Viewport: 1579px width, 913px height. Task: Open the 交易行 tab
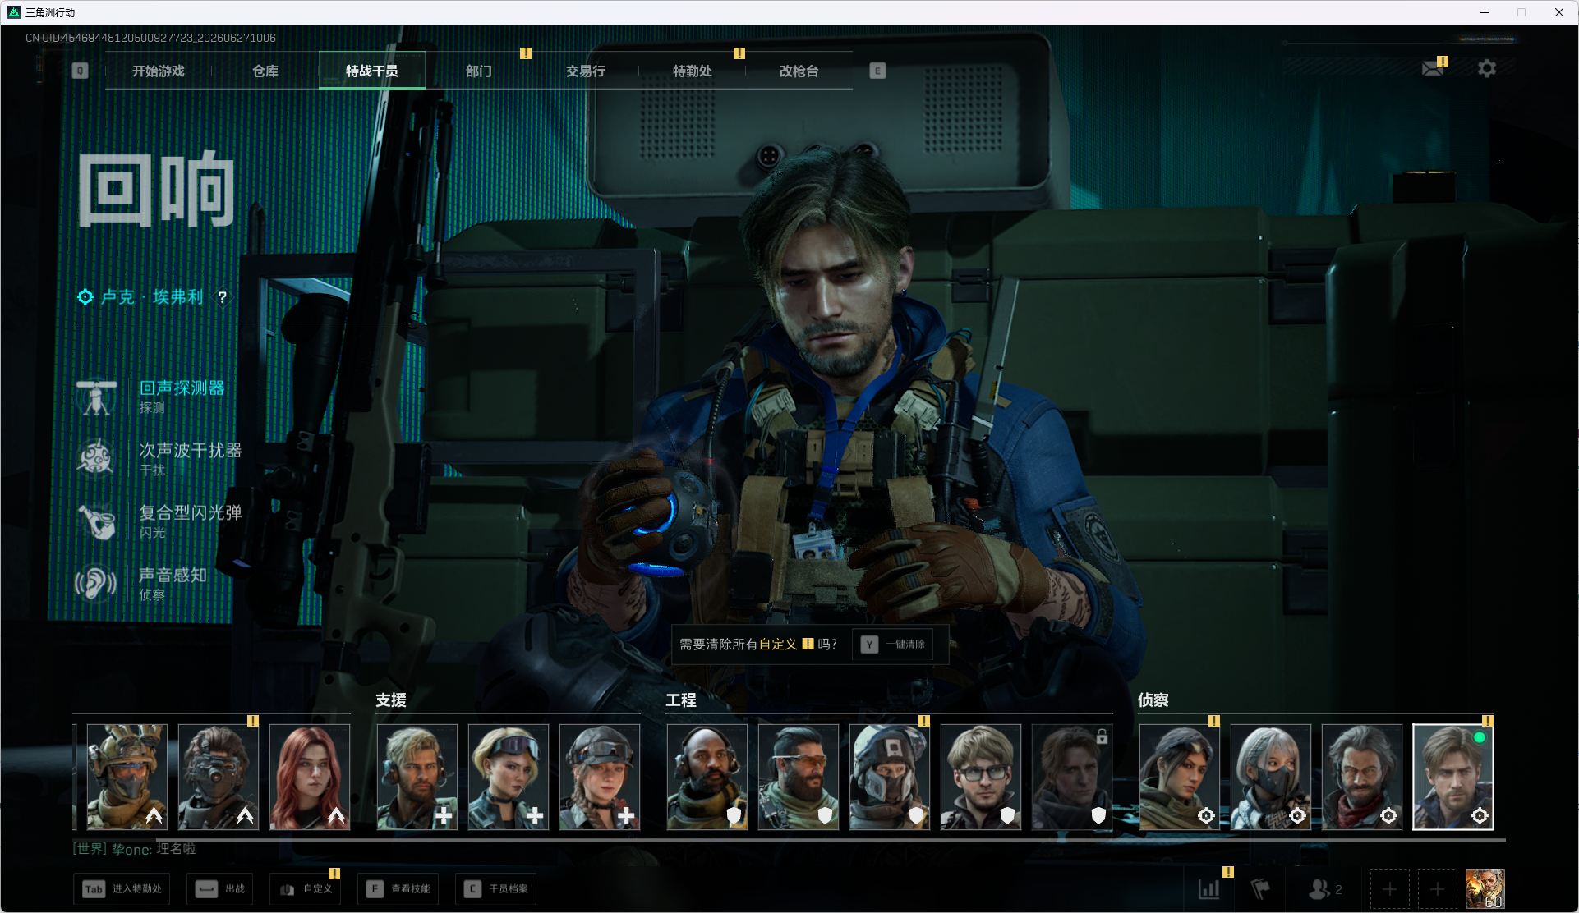tap(586, 71)
